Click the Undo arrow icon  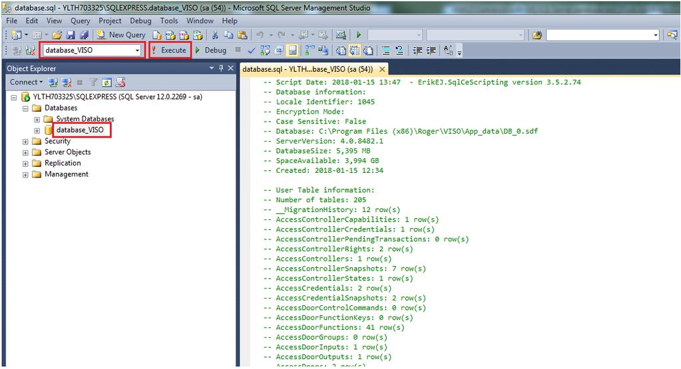click(260, 35)
